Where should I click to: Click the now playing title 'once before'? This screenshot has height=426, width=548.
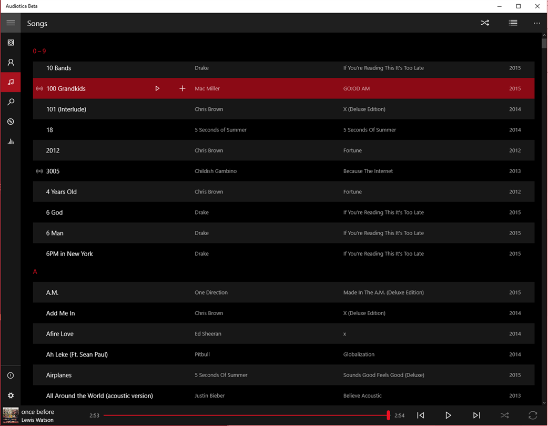[x=38, y=412]
